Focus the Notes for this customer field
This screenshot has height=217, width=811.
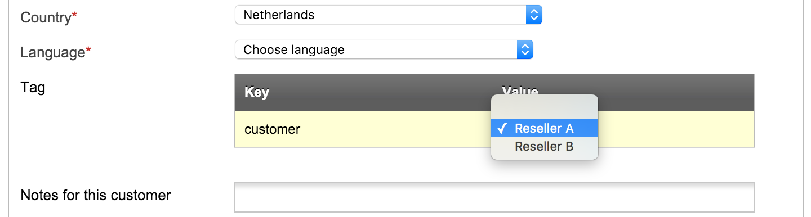(x=494, y=197)
